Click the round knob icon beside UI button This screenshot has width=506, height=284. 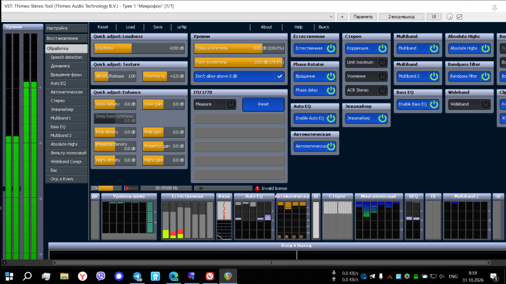pos(450,17)
